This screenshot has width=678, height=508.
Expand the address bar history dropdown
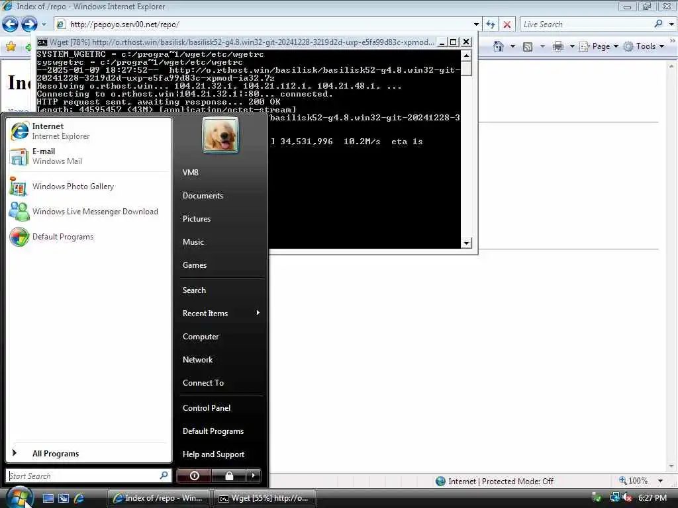pyautogui.click(x=476, y=24)
